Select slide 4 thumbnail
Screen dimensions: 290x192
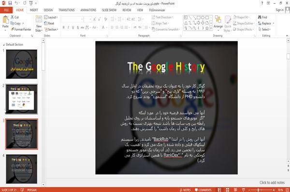pos(22,169)
